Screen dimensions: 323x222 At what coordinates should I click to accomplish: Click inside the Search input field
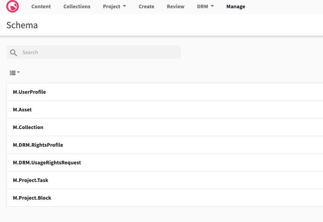(x=93, y=52)
